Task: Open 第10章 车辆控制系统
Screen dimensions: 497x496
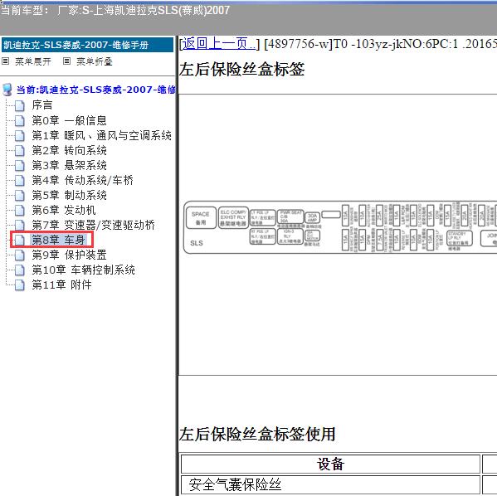Action: [x=83, y=270]
